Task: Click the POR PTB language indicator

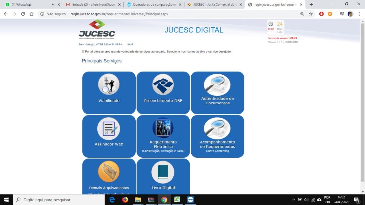Action: click(327, 200)
